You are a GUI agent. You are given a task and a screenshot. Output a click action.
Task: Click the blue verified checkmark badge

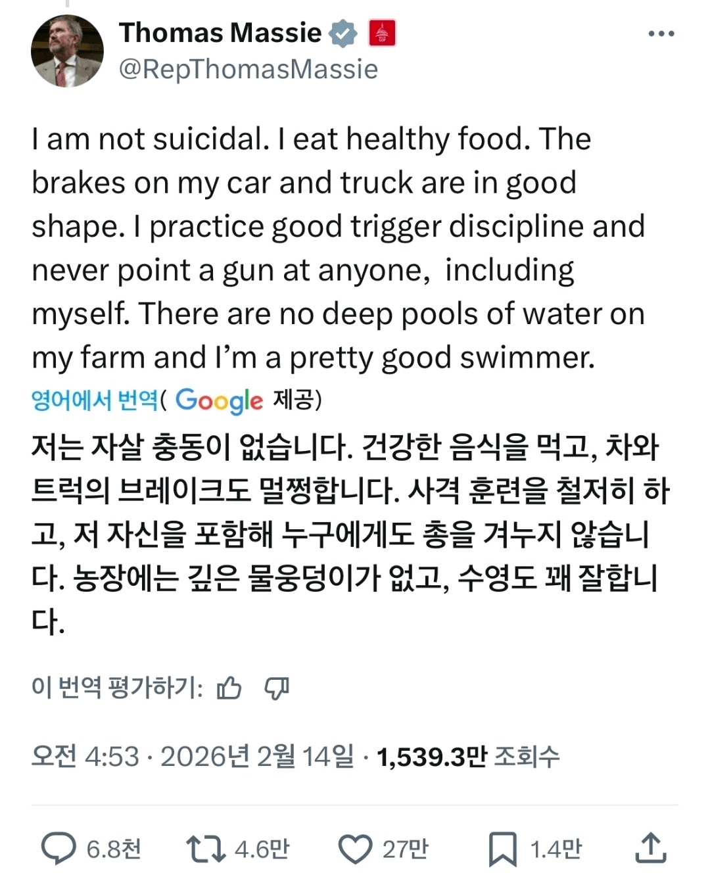click(343, 34)
